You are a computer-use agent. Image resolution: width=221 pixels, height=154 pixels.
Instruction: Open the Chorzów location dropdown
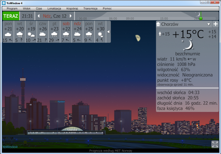coord(209,24)
